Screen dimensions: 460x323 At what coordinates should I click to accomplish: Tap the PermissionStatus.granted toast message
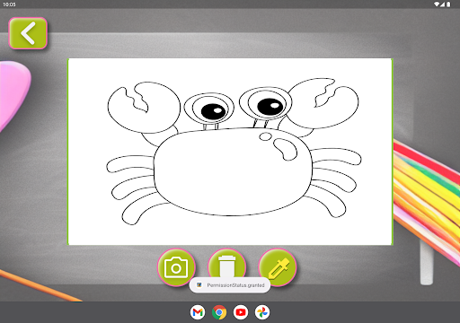pyautogui.click(x=230, y=285)
